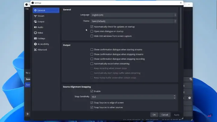This screenshot has height=122, width=217.
Task: Click the Video display icon
Action: [x=36, y=33]
